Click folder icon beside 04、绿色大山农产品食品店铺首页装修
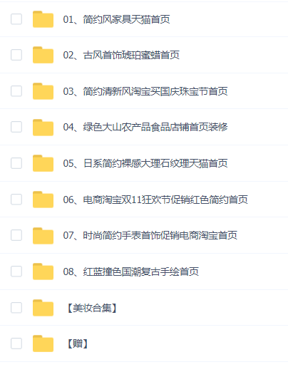 click(x=43, y=127)
